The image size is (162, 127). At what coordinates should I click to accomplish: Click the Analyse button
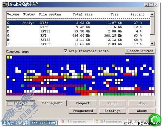click(x=20, y=103)
